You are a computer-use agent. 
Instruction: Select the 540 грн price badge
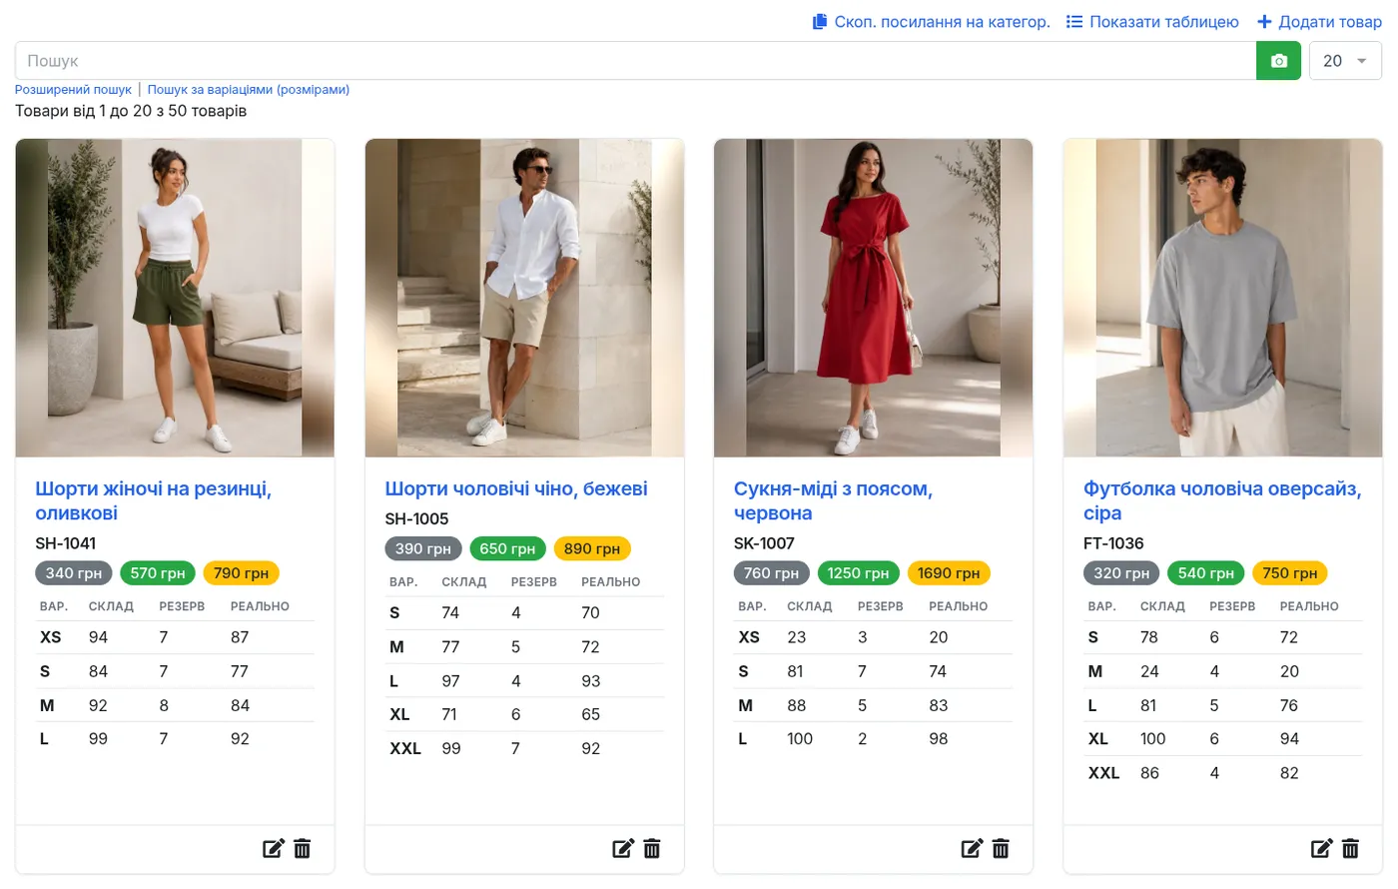click(x=1205, y=573)
